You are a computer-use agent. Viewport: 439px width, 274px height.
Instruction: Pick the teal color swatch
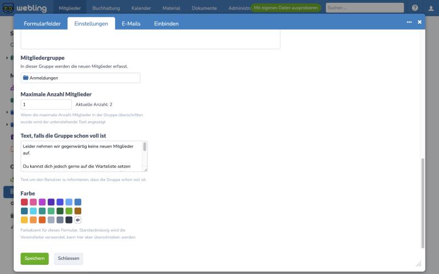(42, 211)
